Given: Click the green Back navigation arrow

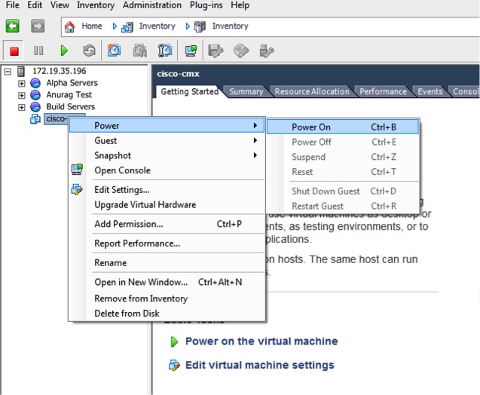Looking at the screenshot, I should tap(13, 26).
